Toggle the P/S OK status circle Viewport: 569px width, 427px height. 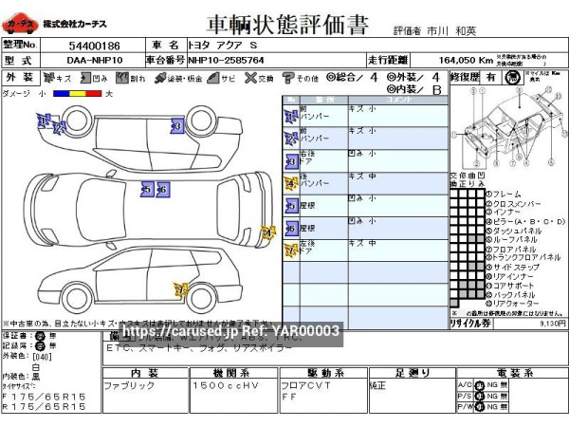[x=480, y=396]
